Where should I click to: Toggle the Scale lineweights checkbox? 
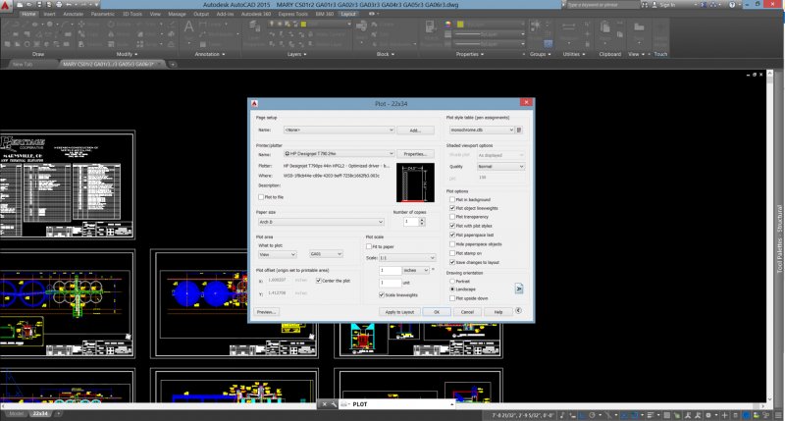(x=382, y=294)
